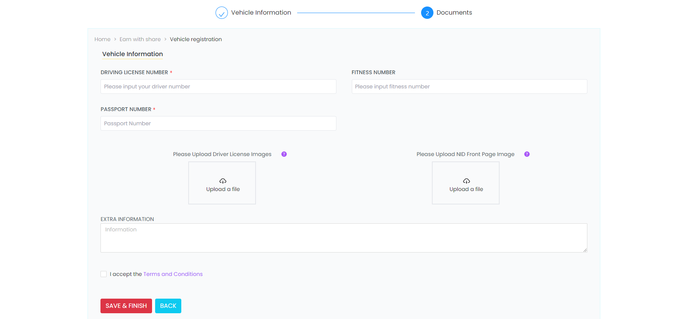Tick the accept Terms and Conditions checkbox

coord(104,274)
